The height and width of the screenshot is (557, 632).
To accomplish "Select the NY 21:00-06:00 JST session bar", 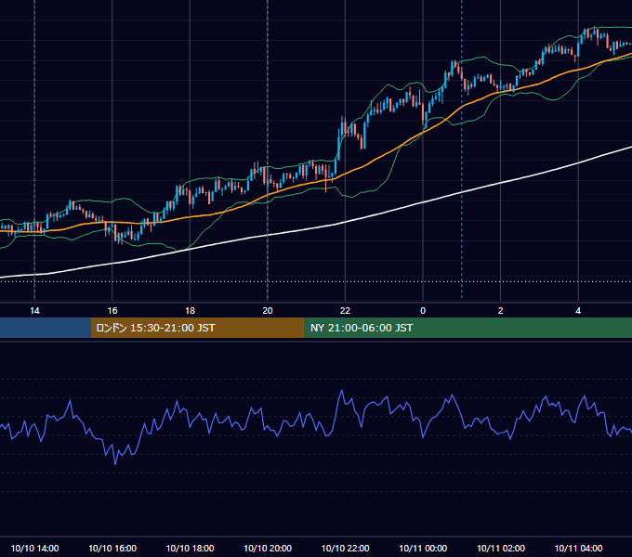I will (x=467, y=328).
